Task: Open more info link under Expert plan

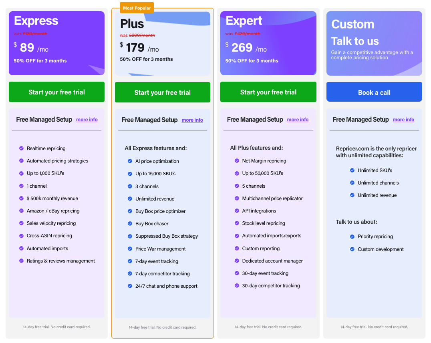Action: click(298, 120)
